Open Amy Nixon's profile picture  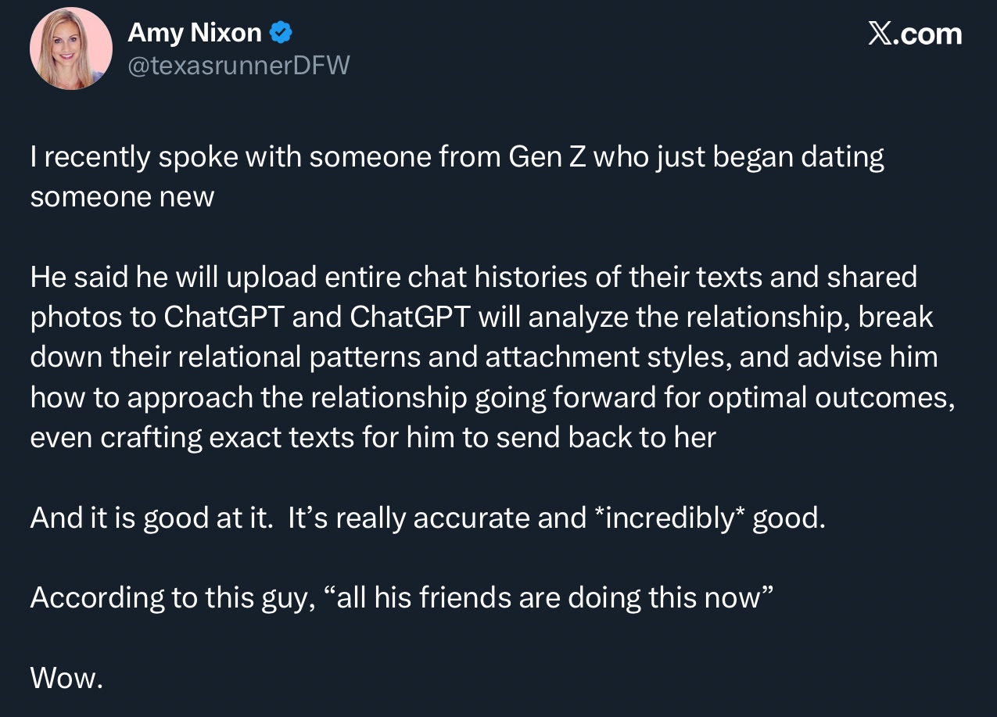click(x=70, y=48)
